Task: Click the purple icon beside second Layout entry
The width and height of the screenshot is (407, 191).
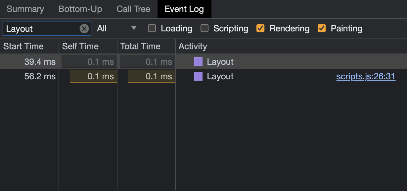Action: [x=198, y=76]
